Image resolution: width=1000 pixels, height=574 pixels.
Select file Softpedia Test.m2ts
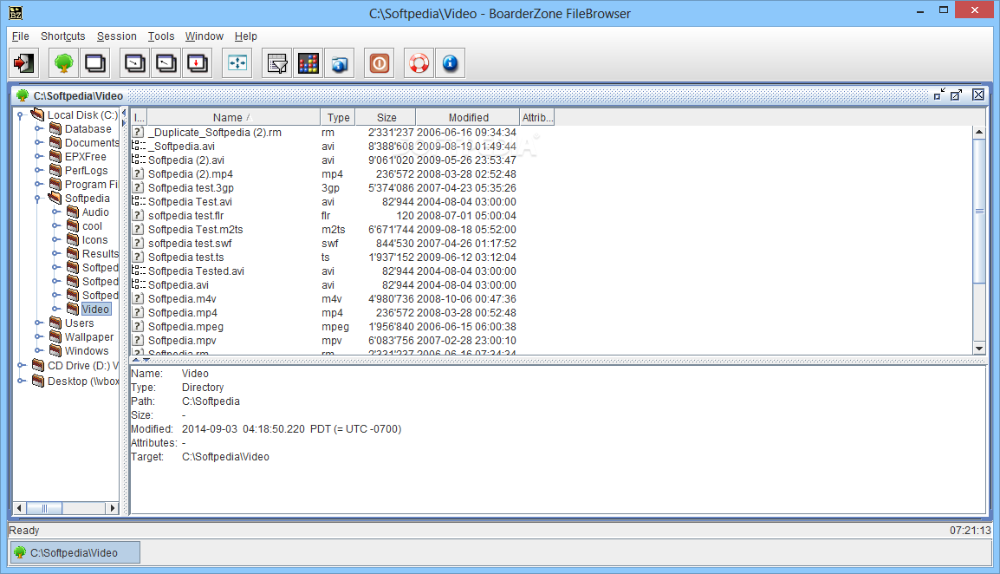(x=195, y=230)
